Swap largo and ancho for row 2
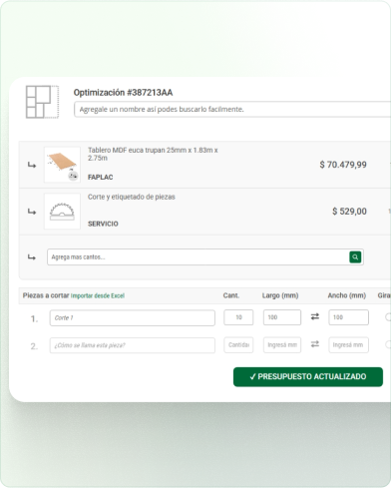The image size is (391, 488). point(315,344)
